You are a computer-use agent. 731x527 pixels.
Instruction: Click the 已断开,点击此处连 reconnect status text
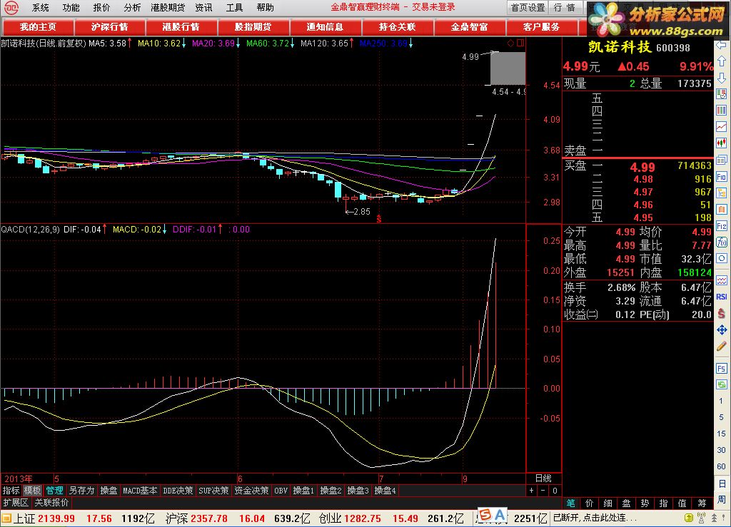point(594,518)
